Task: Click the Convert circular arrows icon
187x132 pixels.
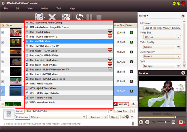Action: (80, 17)
